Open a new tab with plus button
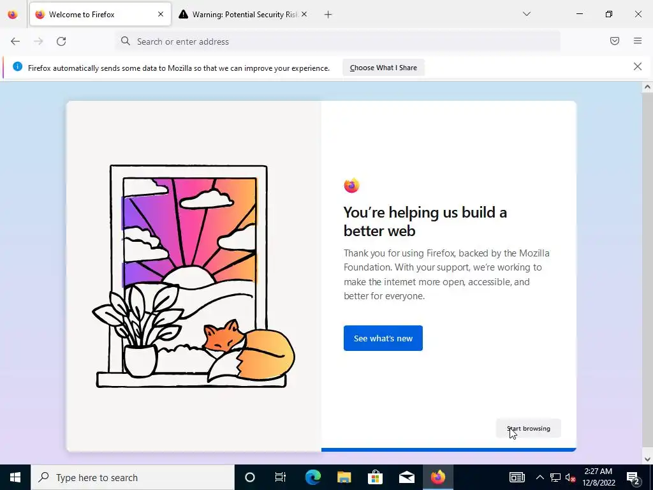Image resolution: width=653 pixels, height=490 pixels. 328,15
